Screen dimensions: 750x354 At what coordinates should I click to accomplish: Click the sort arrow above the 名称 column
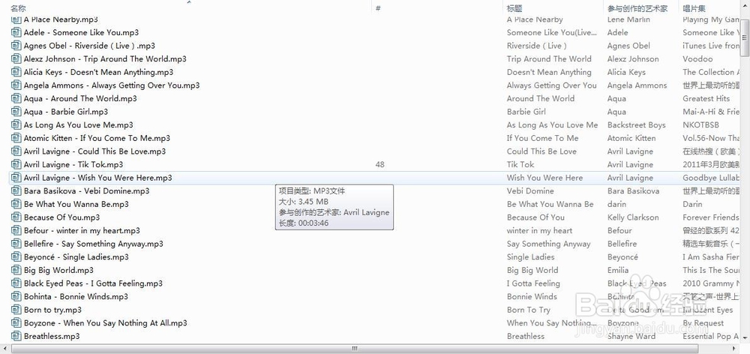(189, 2)
